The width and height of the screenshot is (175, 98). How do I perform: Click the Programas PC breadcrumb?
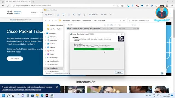pyautogui.click(x=87, y=20)
